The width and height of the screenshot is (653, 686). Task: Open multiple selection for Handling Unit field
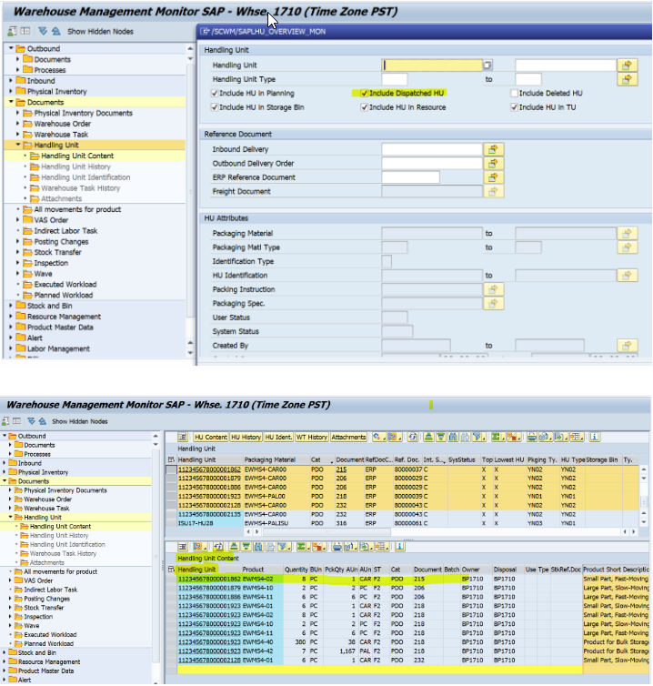pos(627,66)
